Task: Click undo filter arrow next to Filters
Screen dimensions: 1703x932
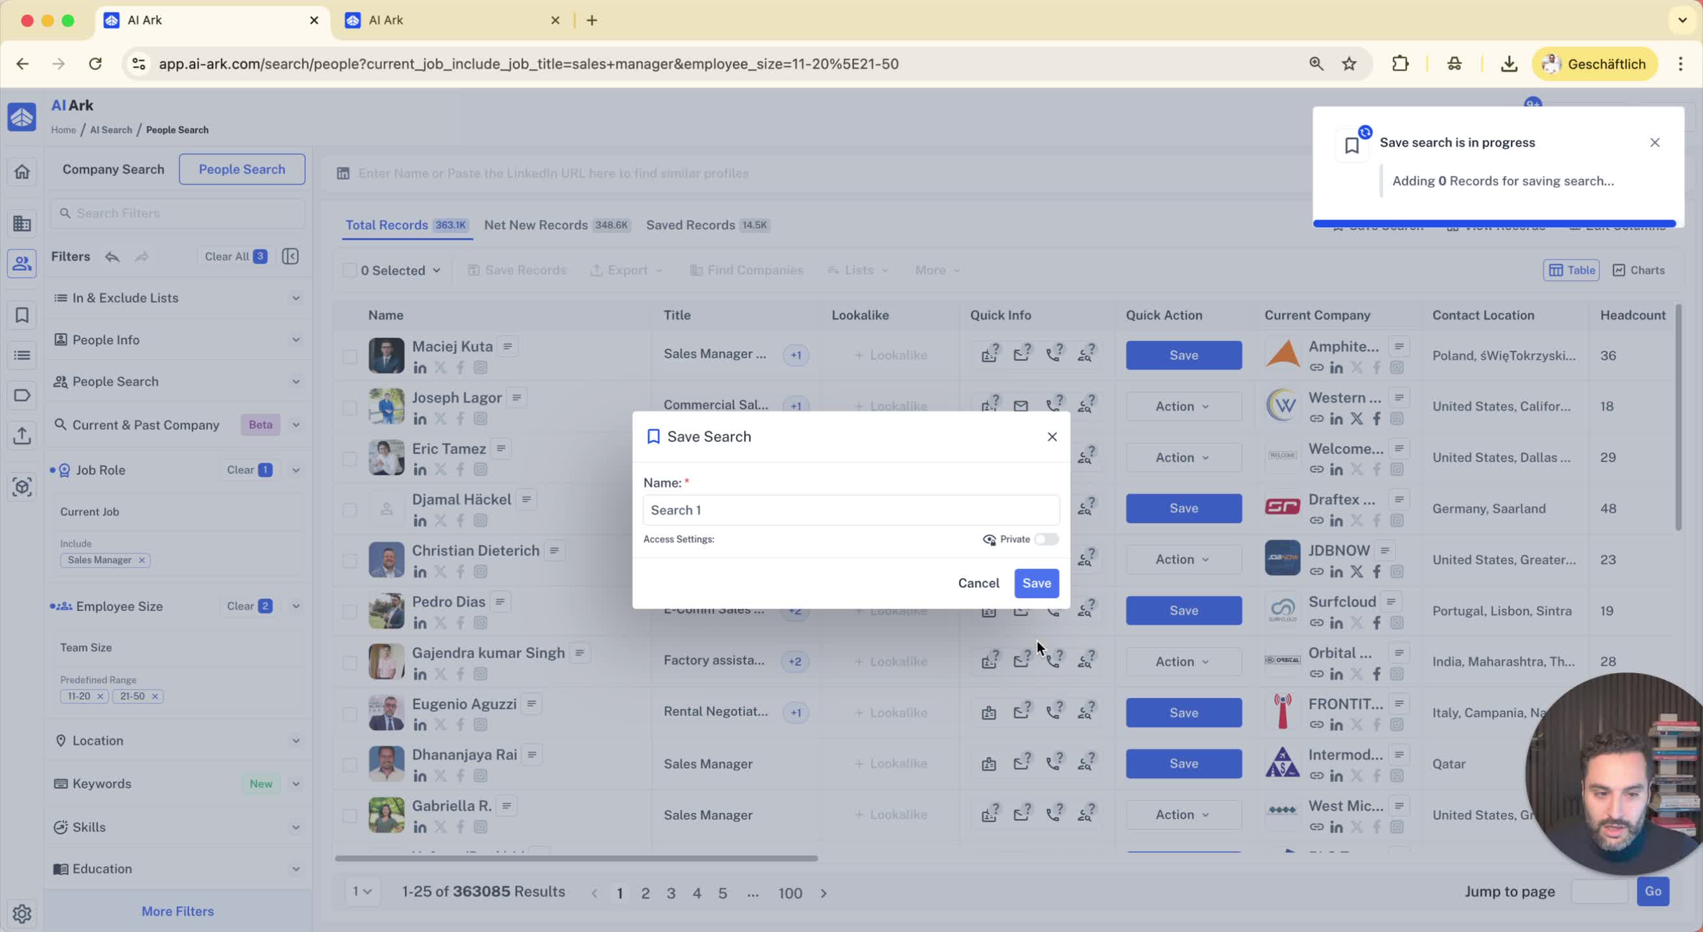Action: (112, 256)
